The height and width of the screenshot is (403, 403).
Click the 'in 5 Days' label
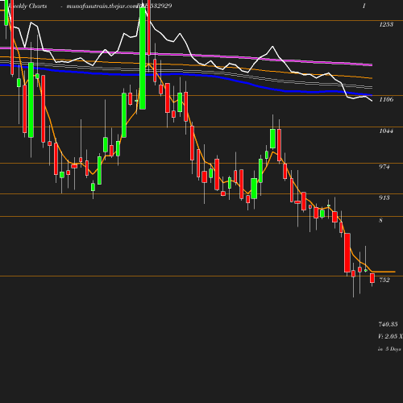coord(389,349)
